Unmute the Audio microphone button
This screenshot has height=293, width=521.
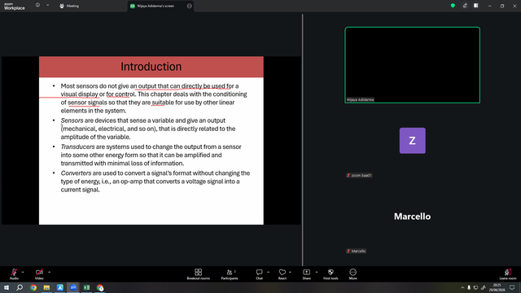(14, 274)
